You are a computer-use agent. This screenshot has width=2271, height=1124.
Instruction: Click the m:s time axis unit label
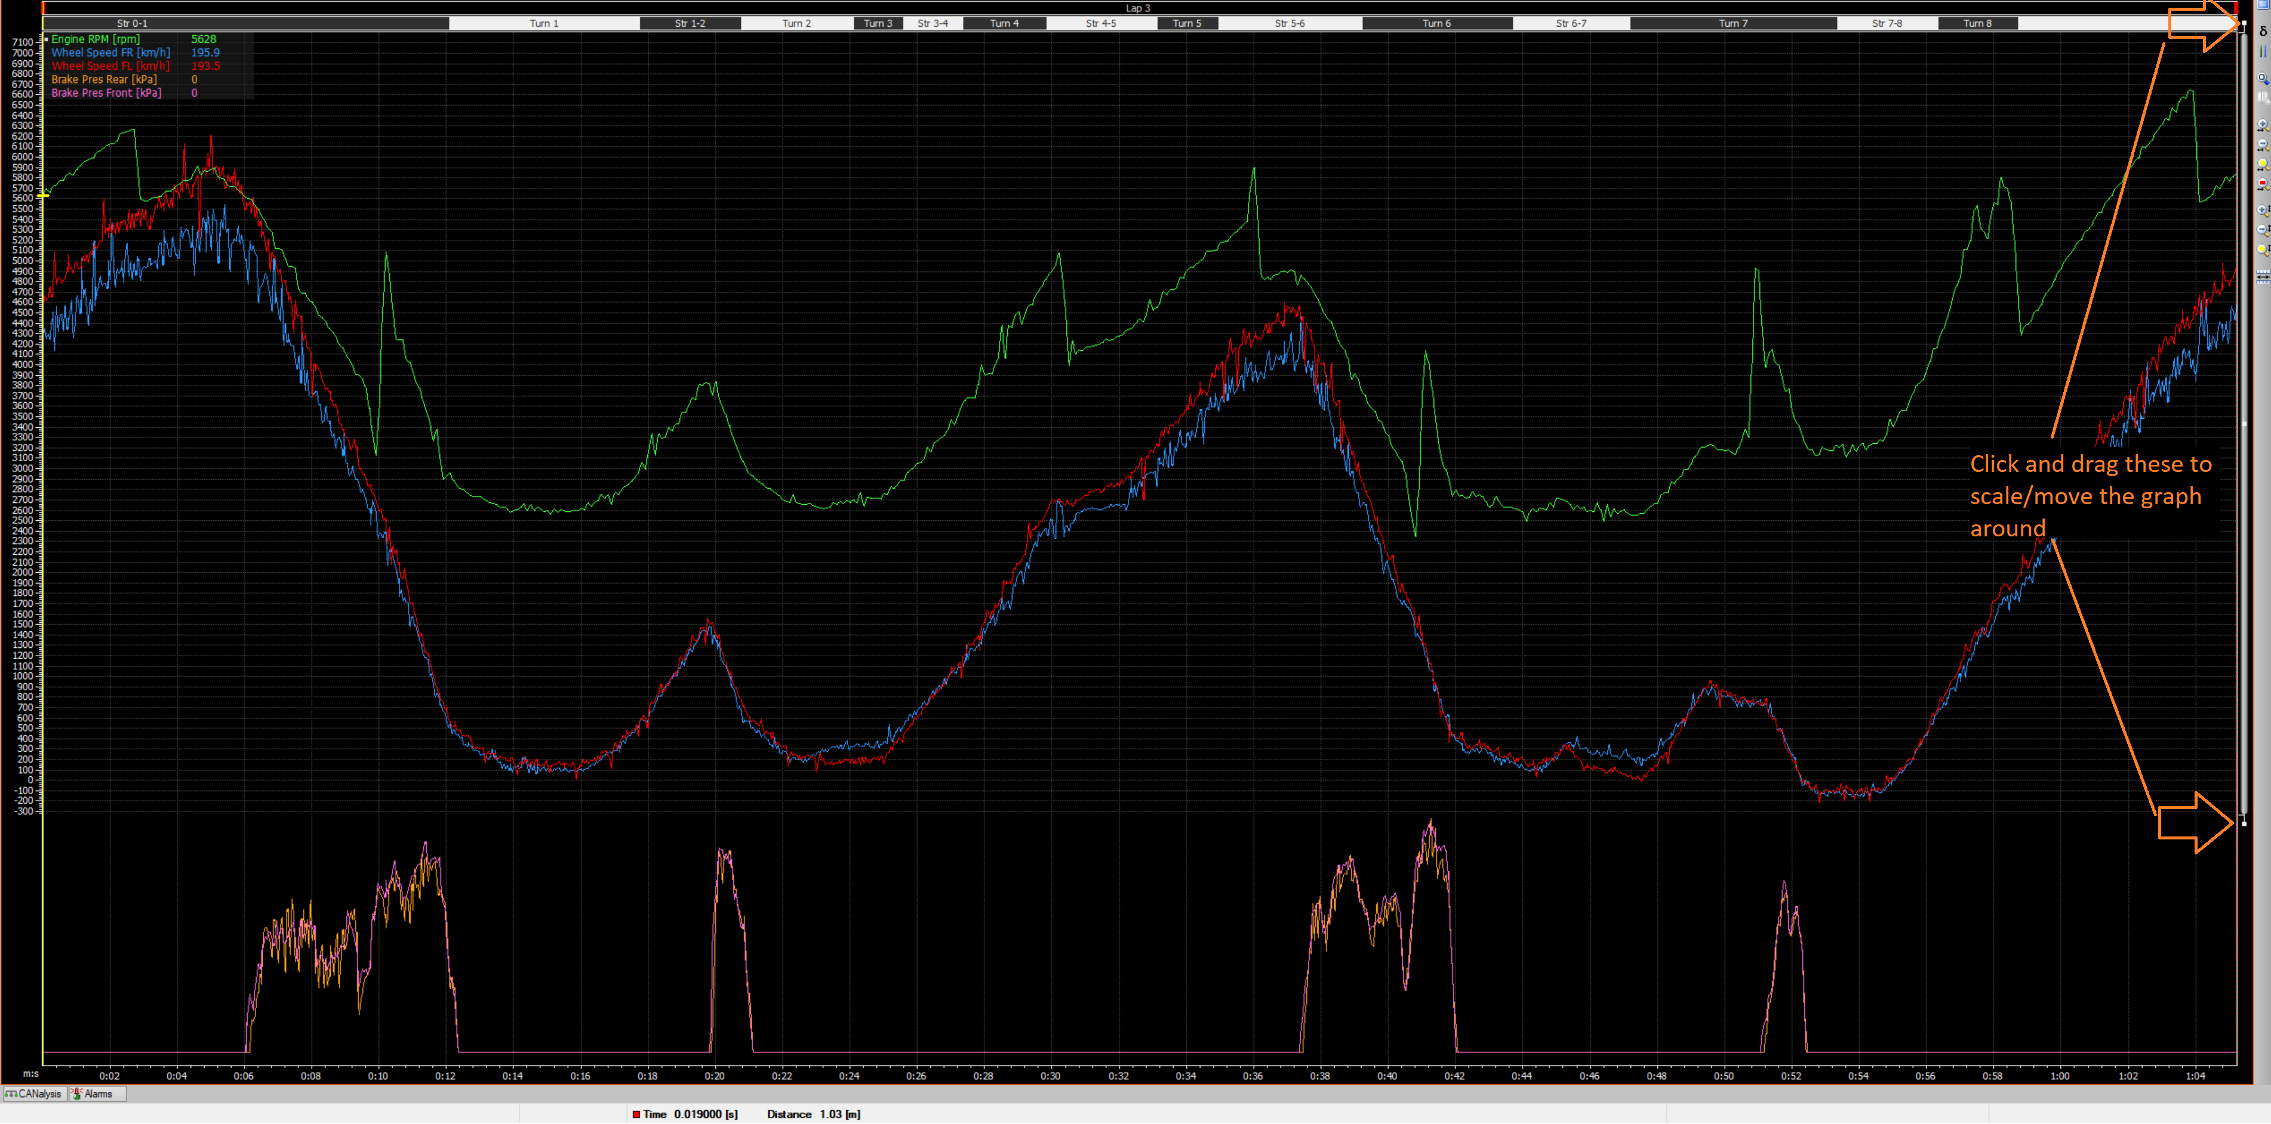[31, 1074]
